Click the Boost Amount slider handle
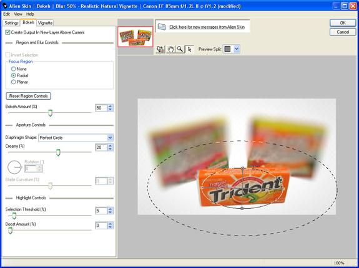Viewport: 359px width, 268px height. coord(10,231)
